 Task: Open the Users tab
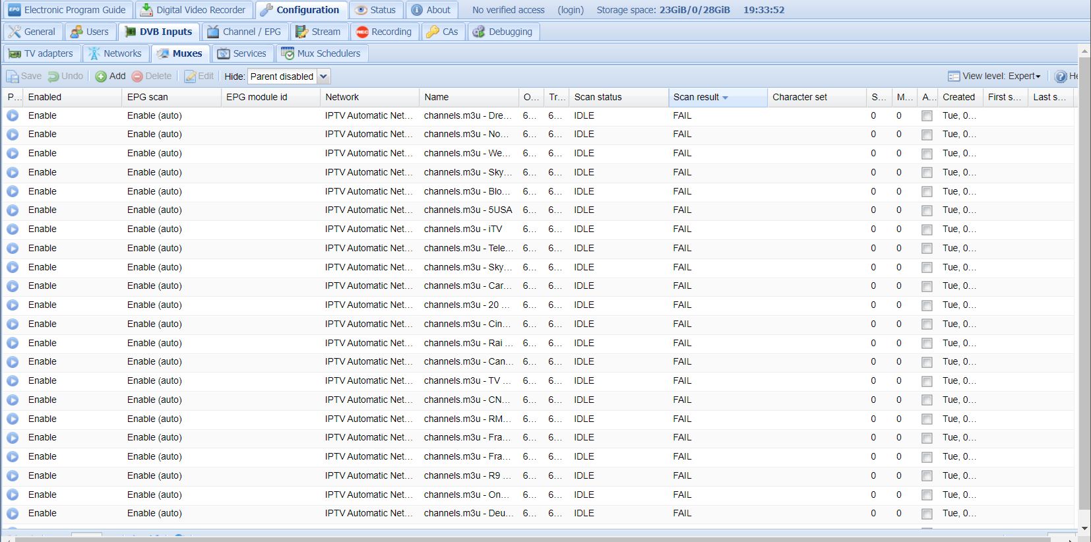pos(90,32)
